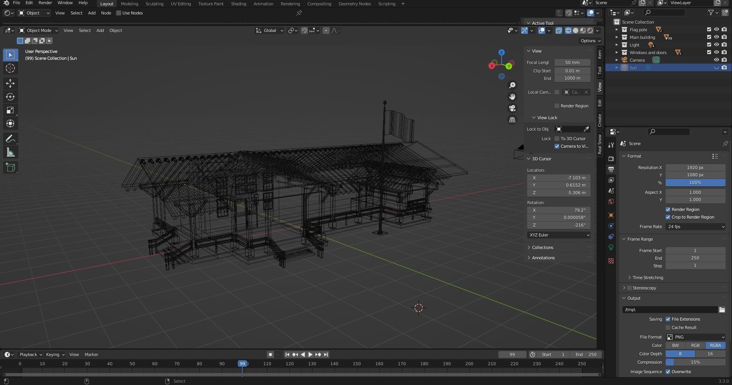Uncheck File Extensions option
Image resolution: width=732 pixels, height=385 pixels.
click(x=668, y=319)
